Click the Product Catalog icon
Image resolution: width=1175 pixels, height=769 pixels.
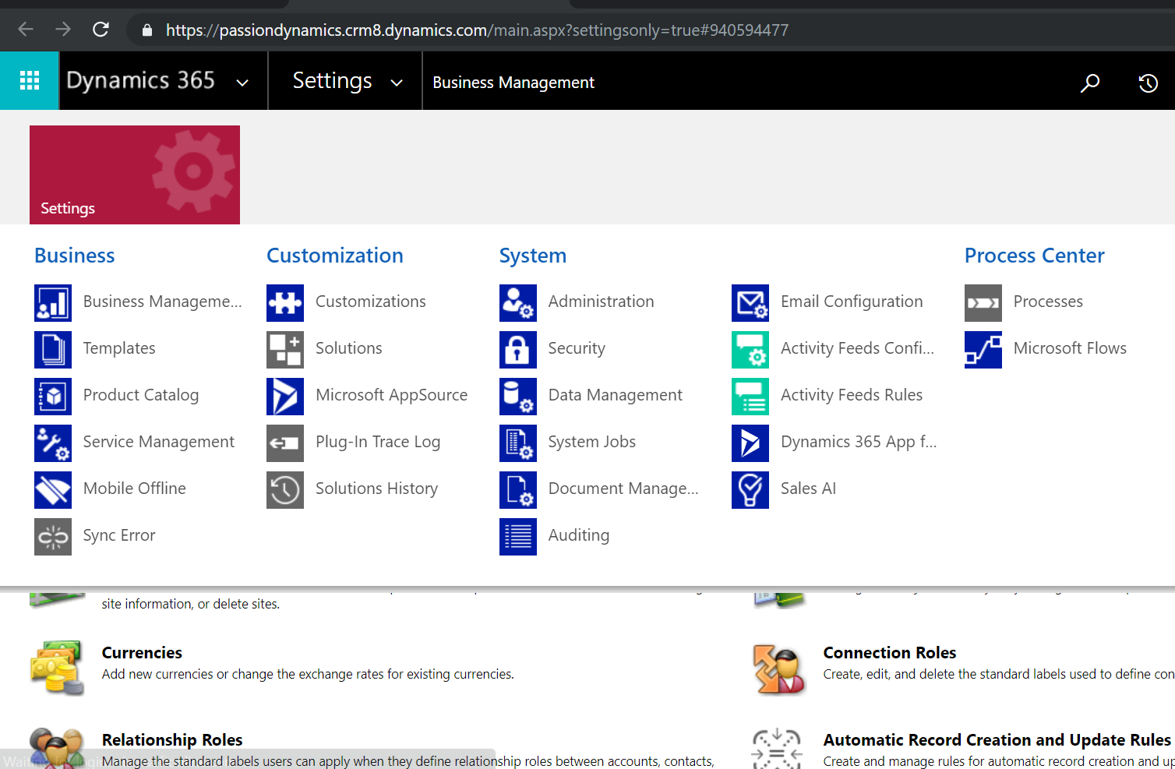pos(53,396)
